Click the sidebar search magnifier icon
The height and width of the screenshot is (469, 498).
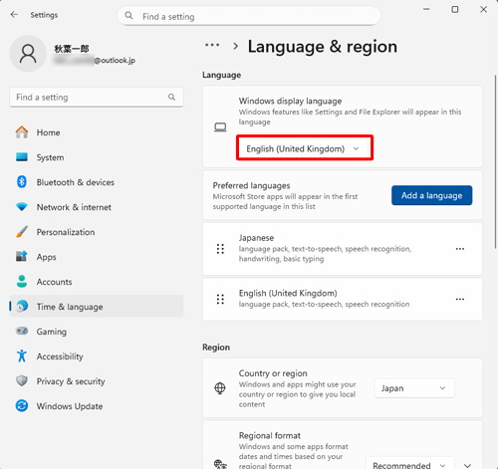click(171, 97)
